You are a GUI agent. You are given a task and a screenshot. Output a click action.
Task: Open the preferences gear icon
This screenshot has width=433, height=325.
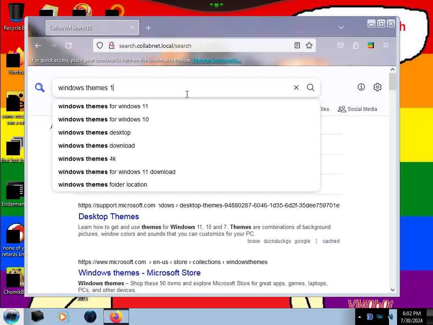coord(378,87)
